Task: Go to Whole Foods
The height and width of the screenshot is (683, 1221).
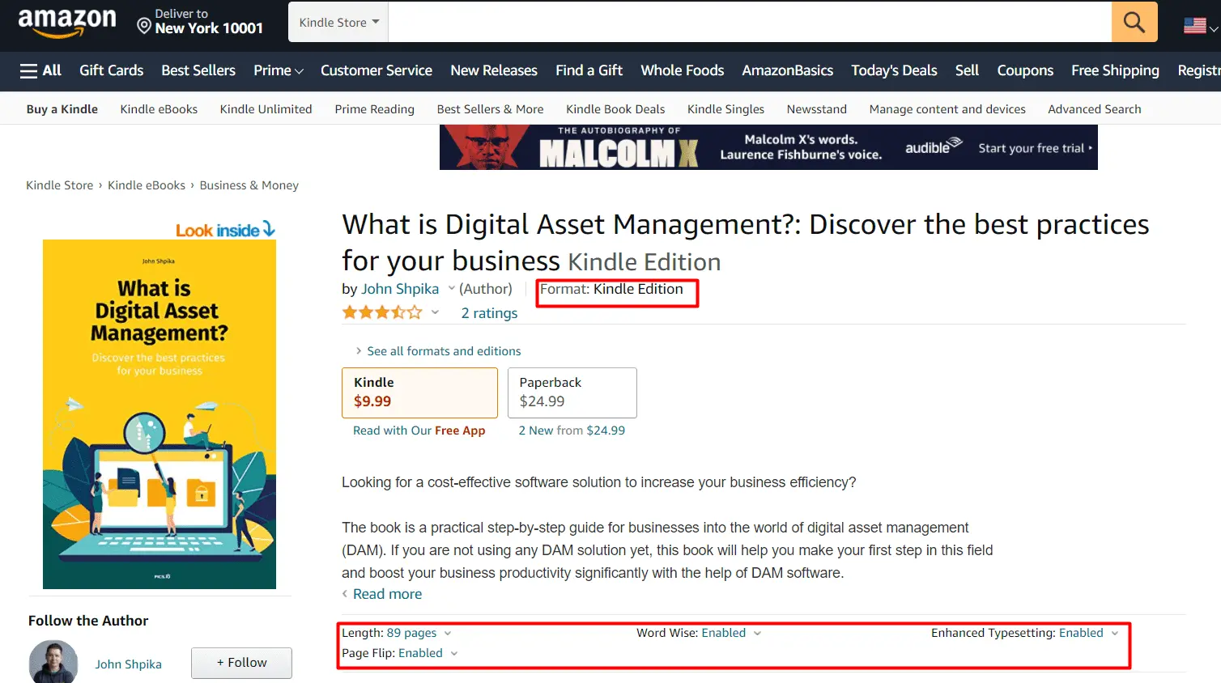Action: click(683, 70)
